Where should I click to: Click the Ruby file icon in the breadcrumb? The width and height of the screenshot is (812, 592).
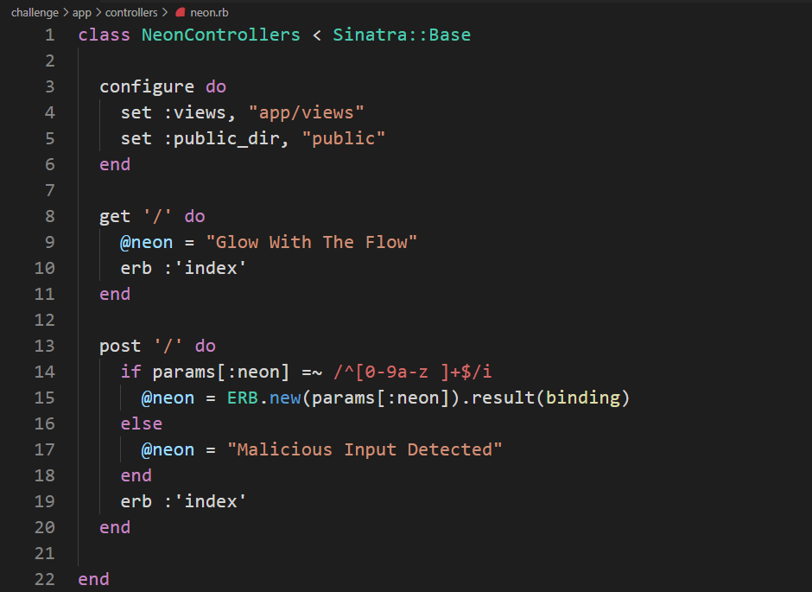coord(179,13)
